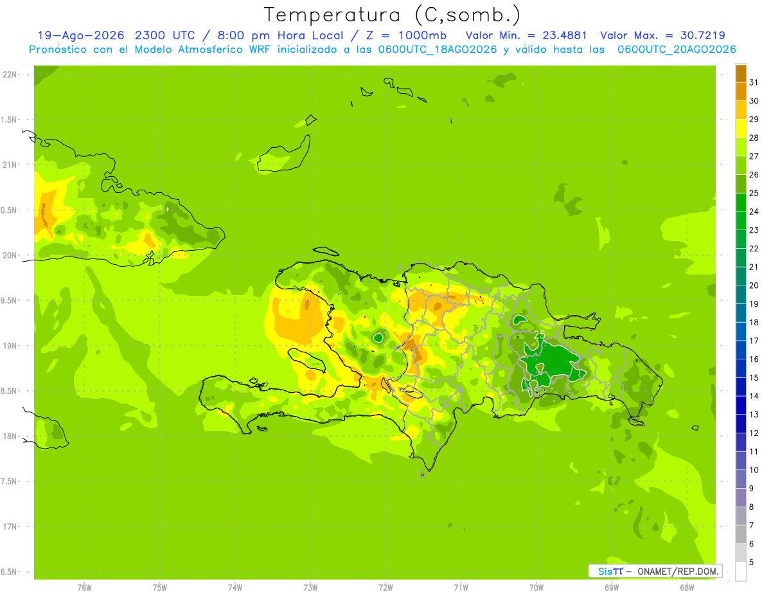Click the "6.5N" latitude axis label

click(x=10, y=572)
